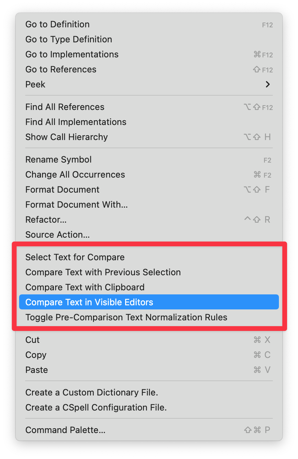Choose Go to Definition
Viewport: 298px width, 459px height.
pyautogui.click(x=149, y=24)
